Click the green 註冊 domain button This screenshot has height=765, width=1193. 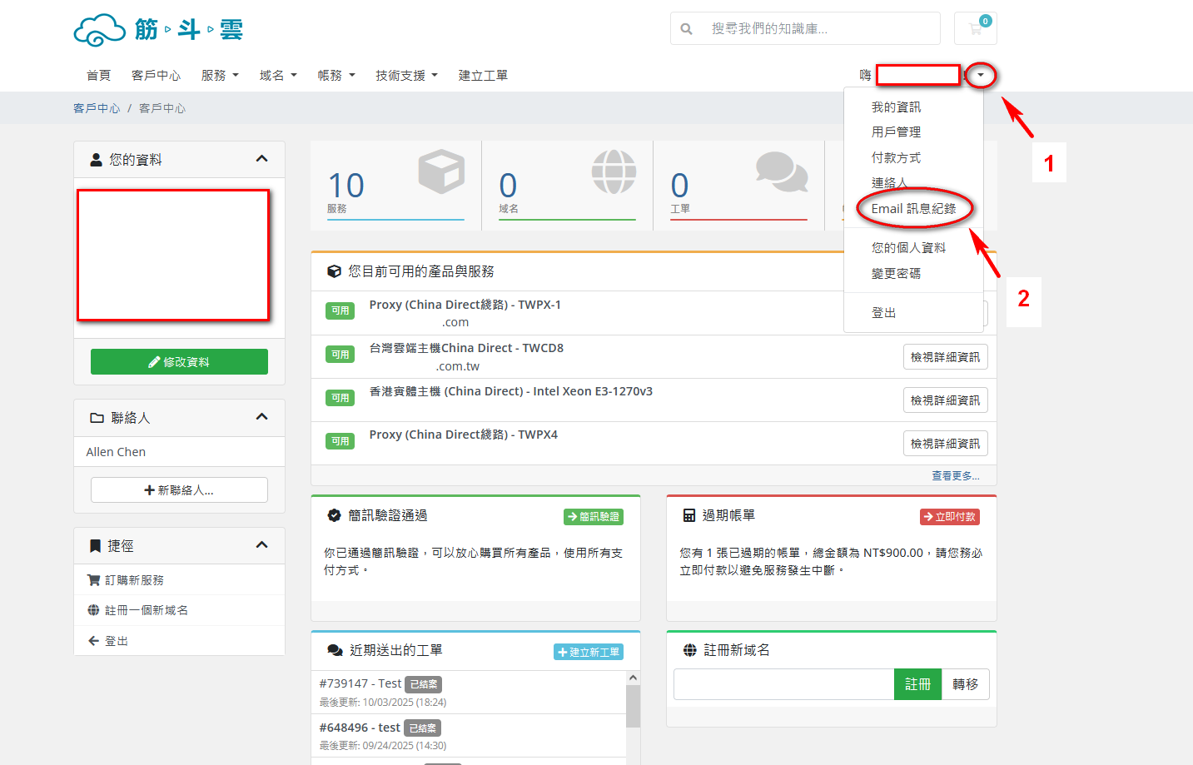click(x=917, y=684)
